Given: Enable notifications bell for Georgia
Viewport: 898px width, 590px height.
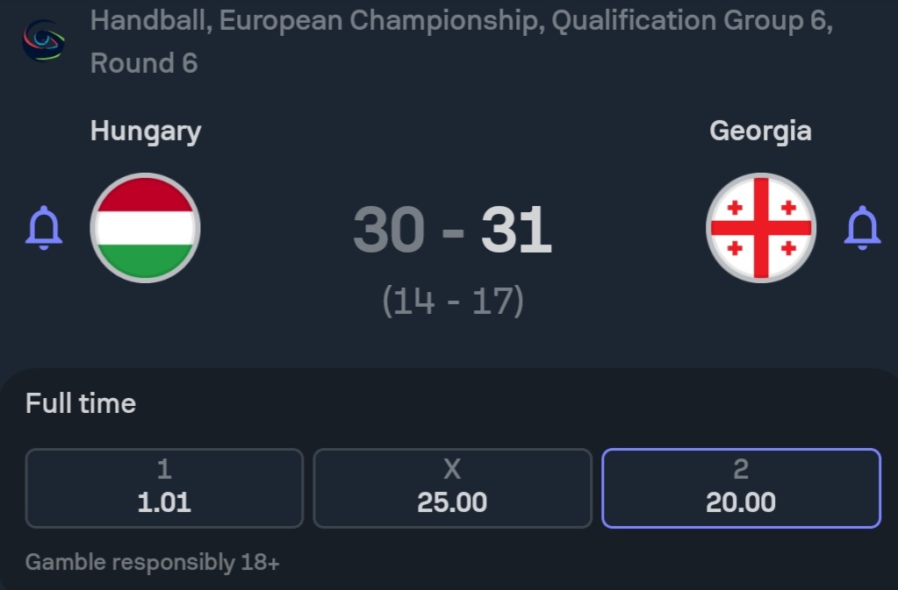Looking at the screenshot, I should 862,228.
